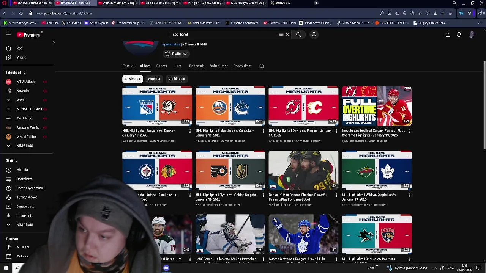Play the Sharks vs. Panthers thumbnail
486x273 pixels.
point(377,234)
